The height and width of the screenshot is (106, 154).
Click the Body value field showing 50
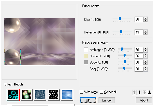point(139,62)
